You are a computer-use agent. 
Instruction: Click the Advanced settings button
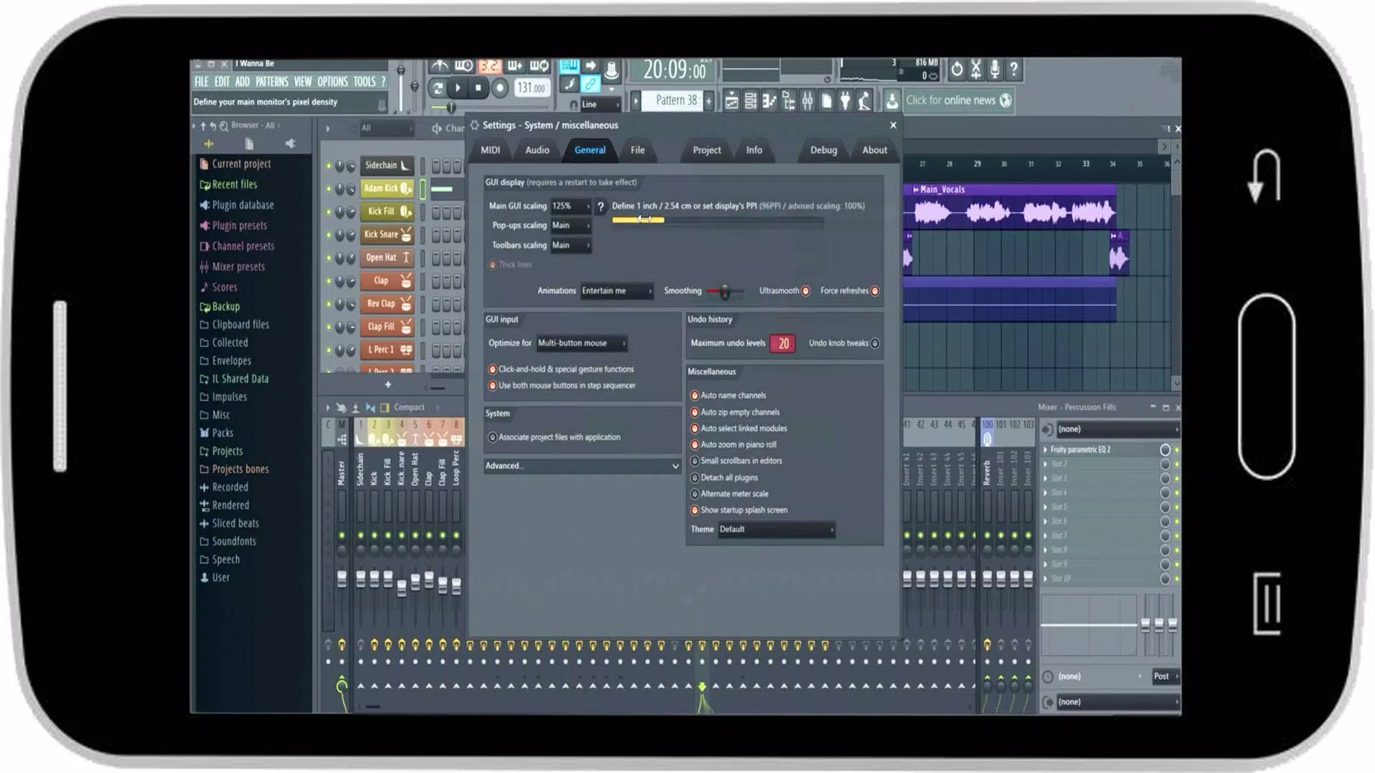click(582, 465)
